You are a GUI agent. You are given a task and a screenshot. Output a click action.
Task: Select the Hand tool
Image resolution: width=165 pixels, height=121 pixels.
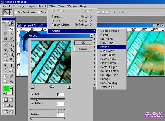[5, 81]
